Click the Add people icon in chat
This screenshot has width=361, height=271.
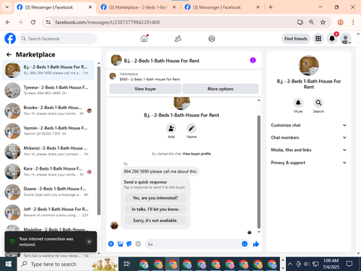171,129
